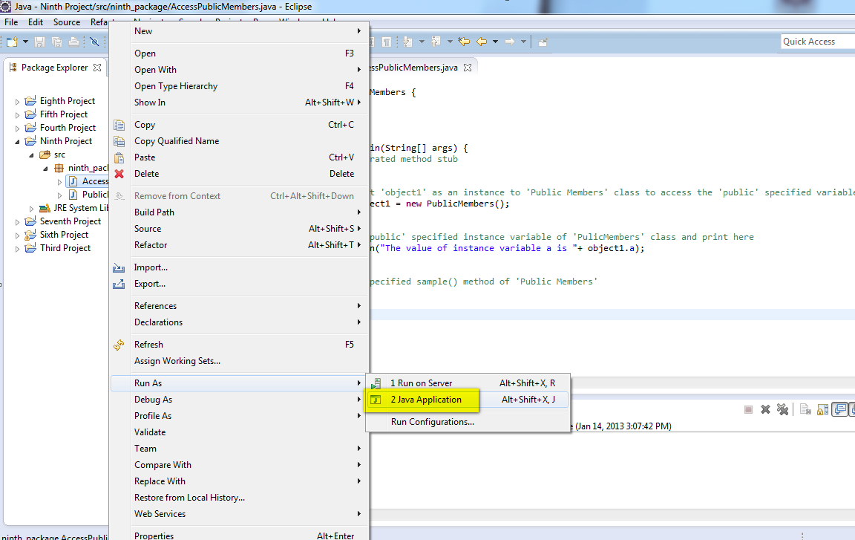Open the File menu
The image size is (855, 540).
coord(11,22)
